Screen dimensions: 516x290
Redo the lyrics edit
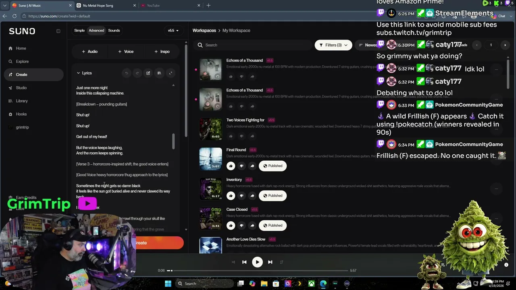click(137, 73)
